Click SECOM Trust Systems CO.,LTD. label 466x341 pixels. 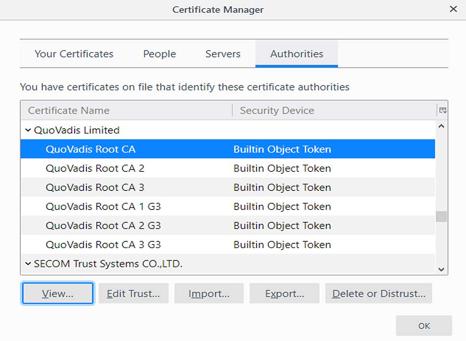coord(108,264)
